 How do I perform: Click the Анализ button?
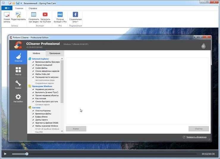click(76, 129)
